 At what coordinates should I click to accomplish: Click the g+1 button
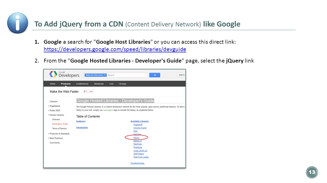tap(85, 91)
